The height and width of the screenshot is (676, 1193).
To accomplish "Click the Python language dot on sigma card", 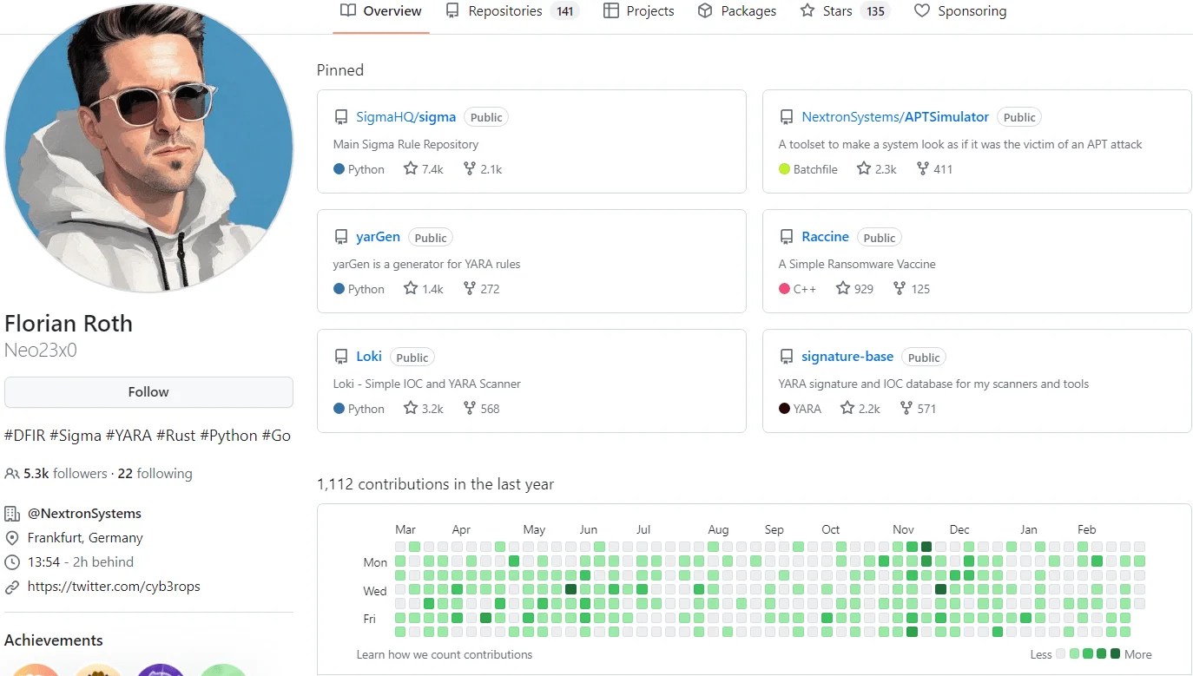I will coord(339,169).
